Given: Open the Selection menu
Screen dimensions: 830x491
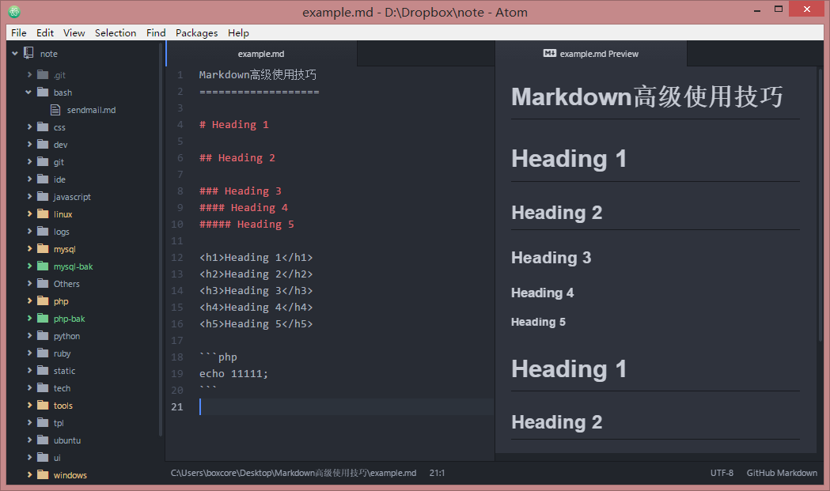Looking at the screenshot, I should click(116, 32).
